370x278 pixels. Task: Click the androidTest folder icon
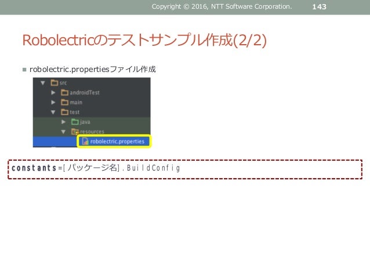coord(64,92)
